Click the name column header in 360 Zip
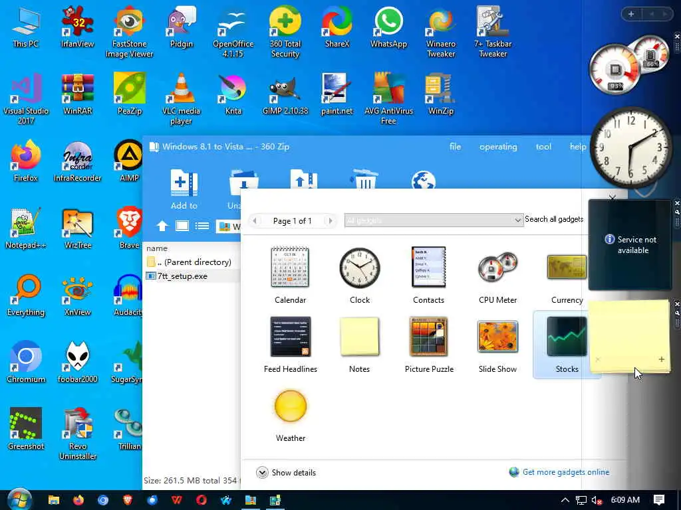The height and width of the screenshot is (510, 681). click(157, 248)
